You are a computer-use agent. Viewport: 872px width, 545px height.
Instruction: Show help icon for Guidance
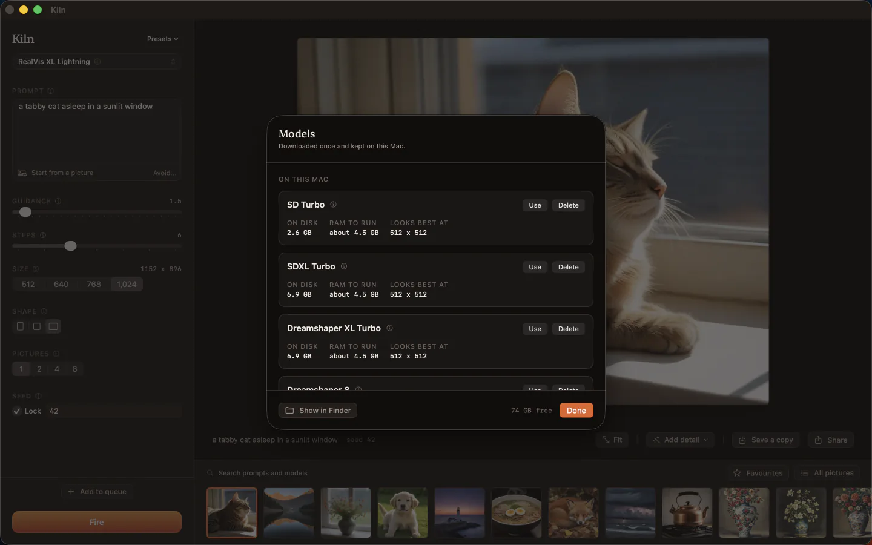click(58, 201)
